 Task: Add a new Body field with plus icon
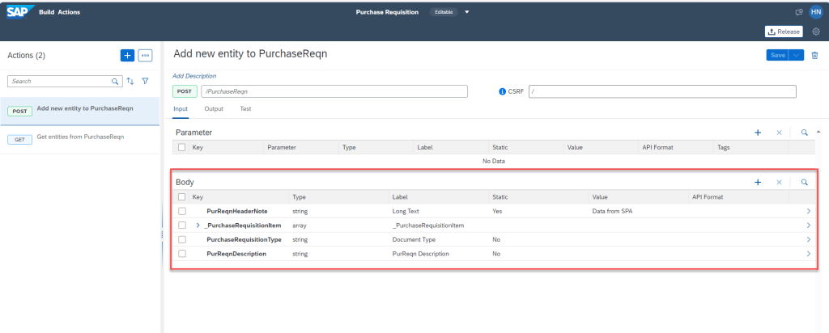click(758, 183)
